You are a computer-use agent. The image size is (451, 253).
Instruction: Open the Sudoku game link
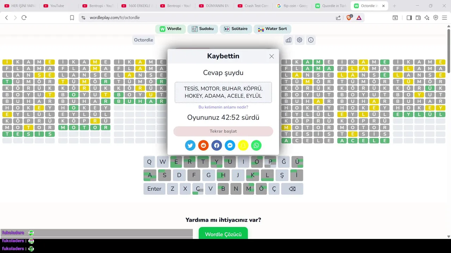203,29
